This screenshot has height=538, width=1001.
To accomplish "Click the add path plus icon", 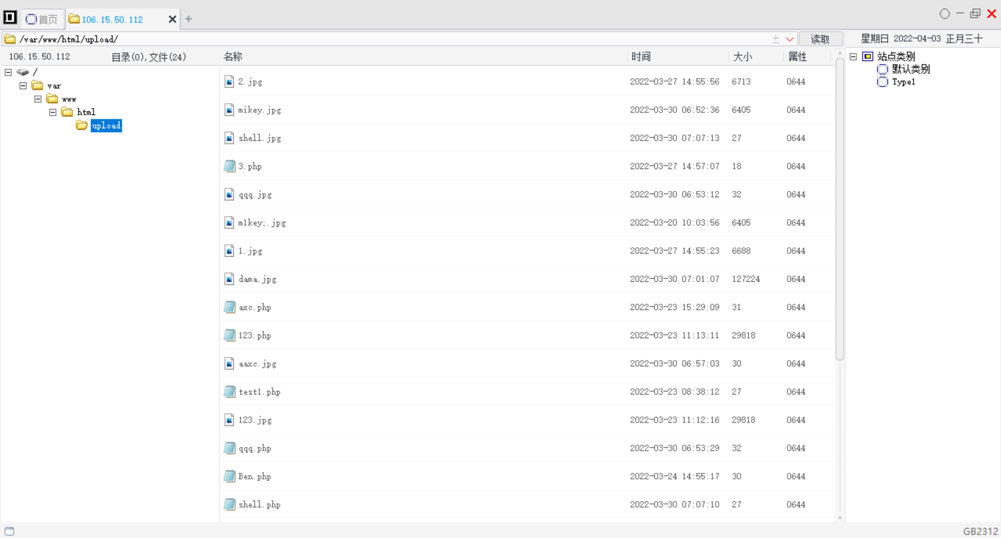I will (776, 39).
